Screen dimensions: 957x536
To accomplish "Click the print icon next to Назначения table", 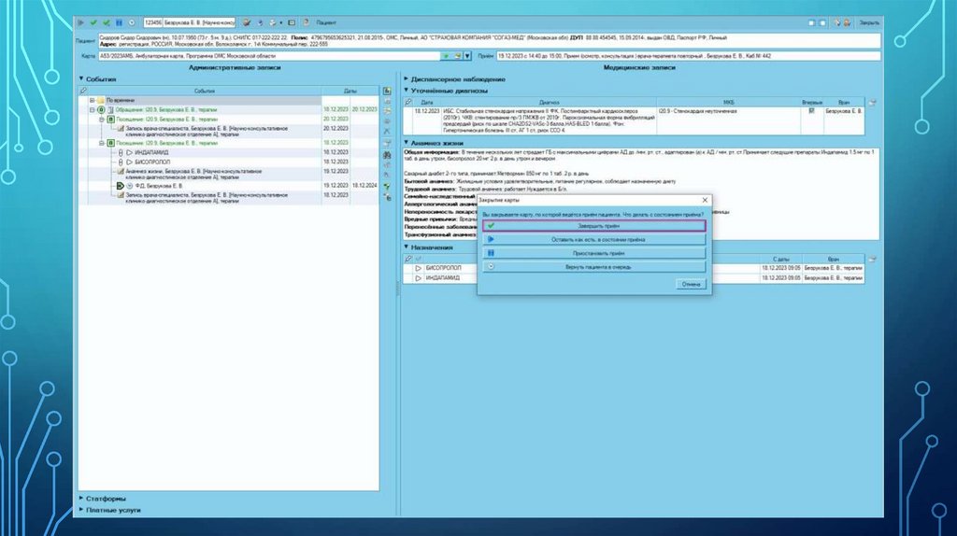I will click(872, 258).
